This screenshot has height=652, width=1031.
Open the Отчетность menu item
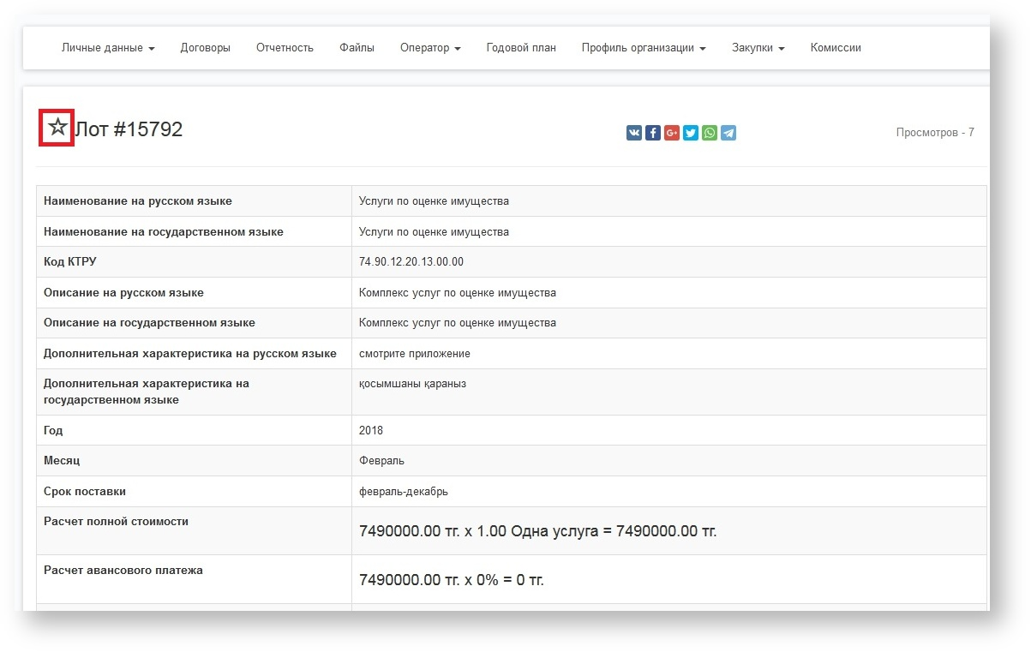click(x=285, y=48)
